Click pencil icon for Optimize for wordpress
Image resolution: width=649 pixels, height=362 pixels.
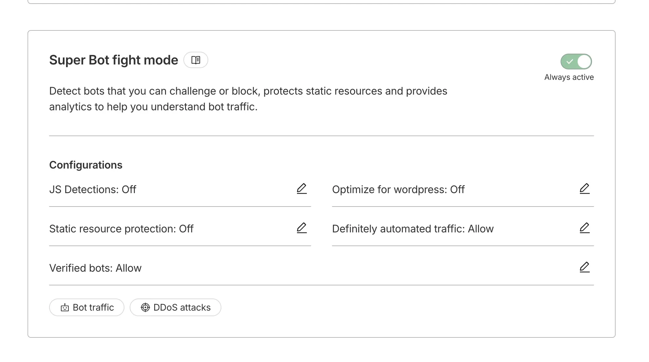[584, 189]
